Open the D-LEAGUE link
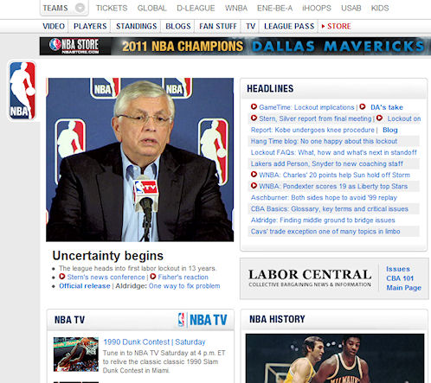 196,8
